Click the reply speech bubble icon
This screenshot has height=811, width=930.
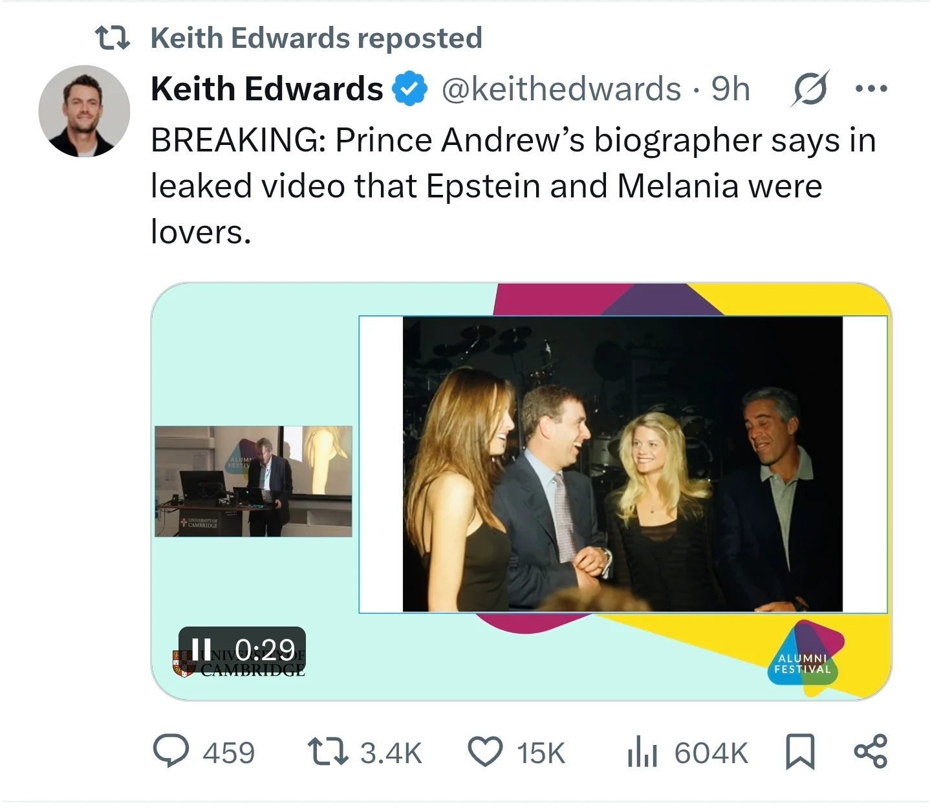tap(171, 751)
